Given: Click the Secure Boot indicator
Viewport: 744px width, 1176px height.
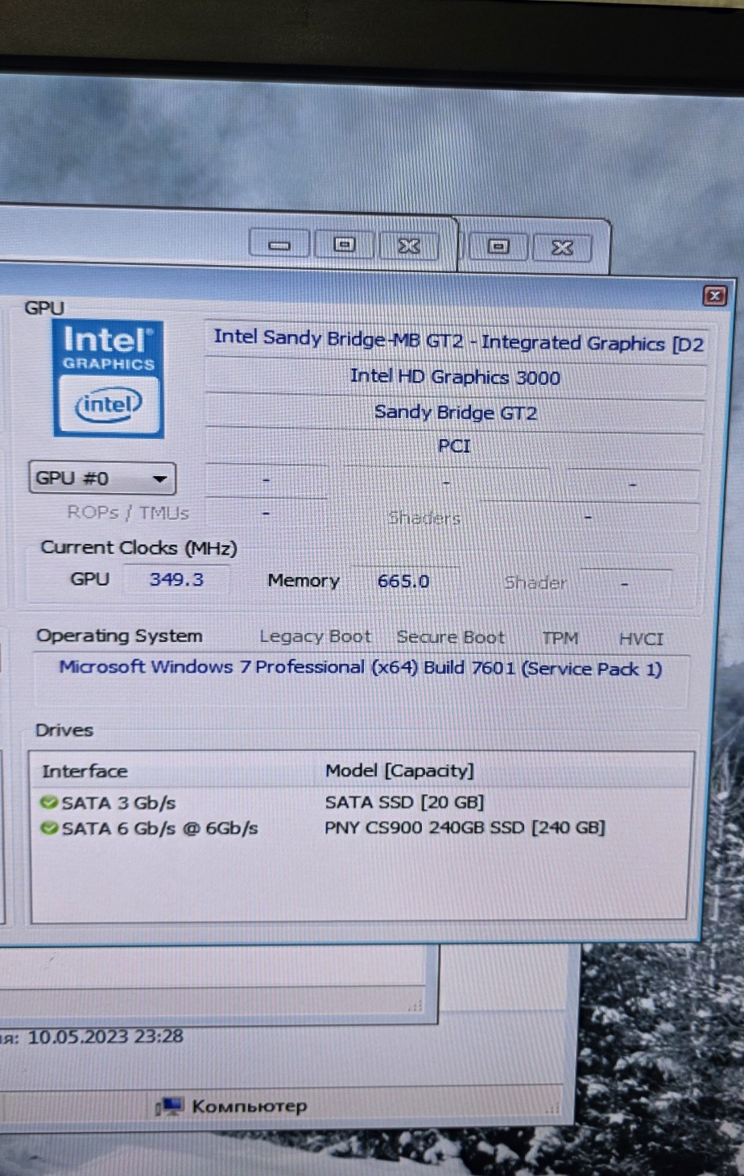Looking at the screenshot, I should coord(450,637).
